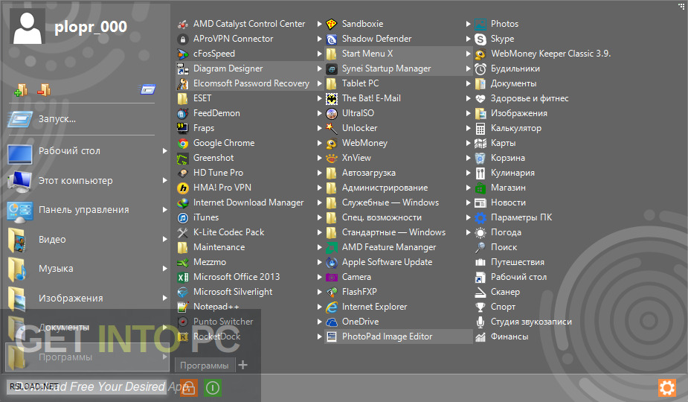This screenshot has height=402, width=688.
Task: Expand the Панель управления submenu arrow
Action: tap(165, 210)
